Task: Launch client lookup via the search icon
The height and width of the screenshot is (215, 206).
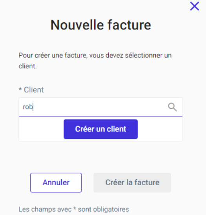Action: (x=172, y=107)
